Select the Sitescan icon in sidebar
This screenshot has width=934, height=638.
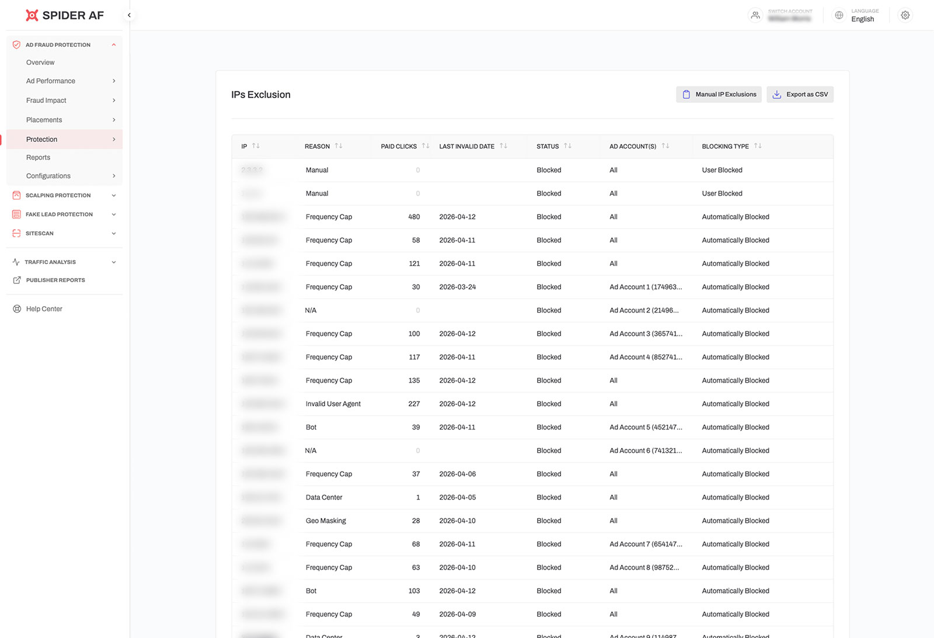click(x=16, y=233)
